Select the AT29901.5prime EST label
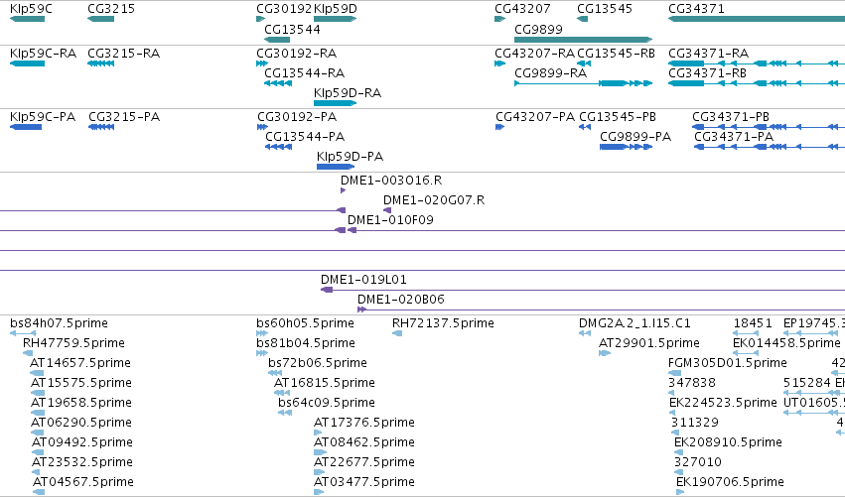 649,342
